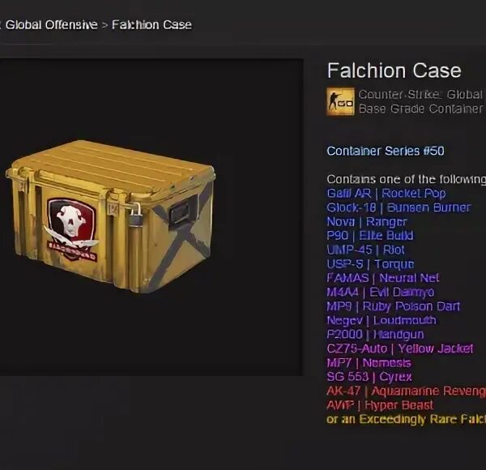Click M4A4 | Evil Daimyo
This screenshot has width=486, height=470.
[381, 292]
